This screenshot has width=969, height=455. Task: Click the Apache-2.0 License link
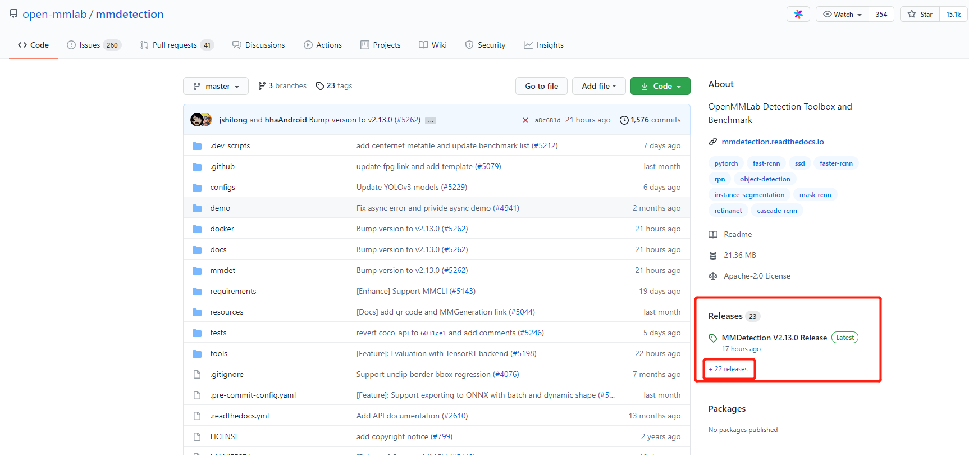[757, 276]
